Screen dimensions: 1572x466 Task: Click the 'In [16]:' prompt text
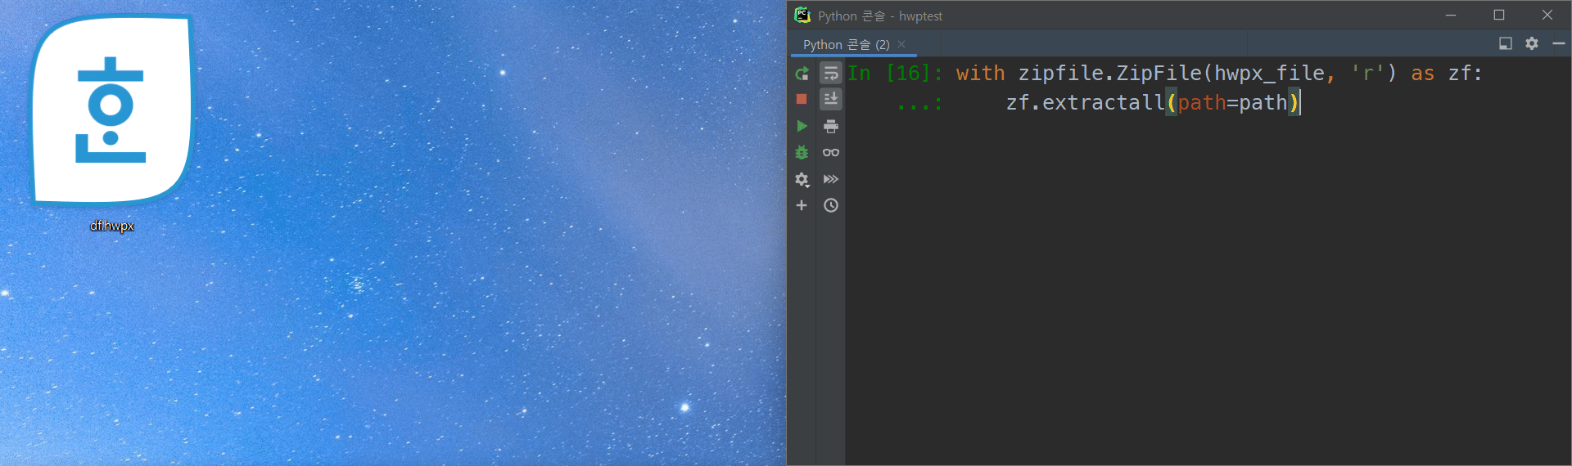click(x=895, y=74)
